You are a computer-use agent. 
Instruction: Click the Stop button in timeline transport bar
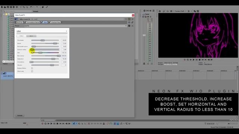[57, 124]
